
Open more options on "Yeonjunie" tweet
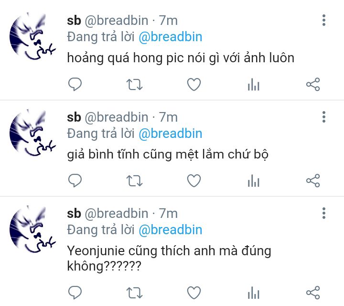(x=324, y=213)
